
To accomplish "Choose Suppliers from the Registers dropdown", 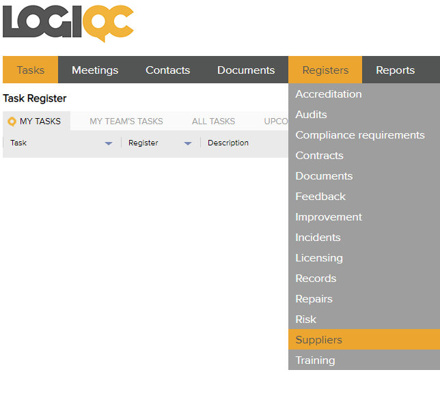I will 318,340.
